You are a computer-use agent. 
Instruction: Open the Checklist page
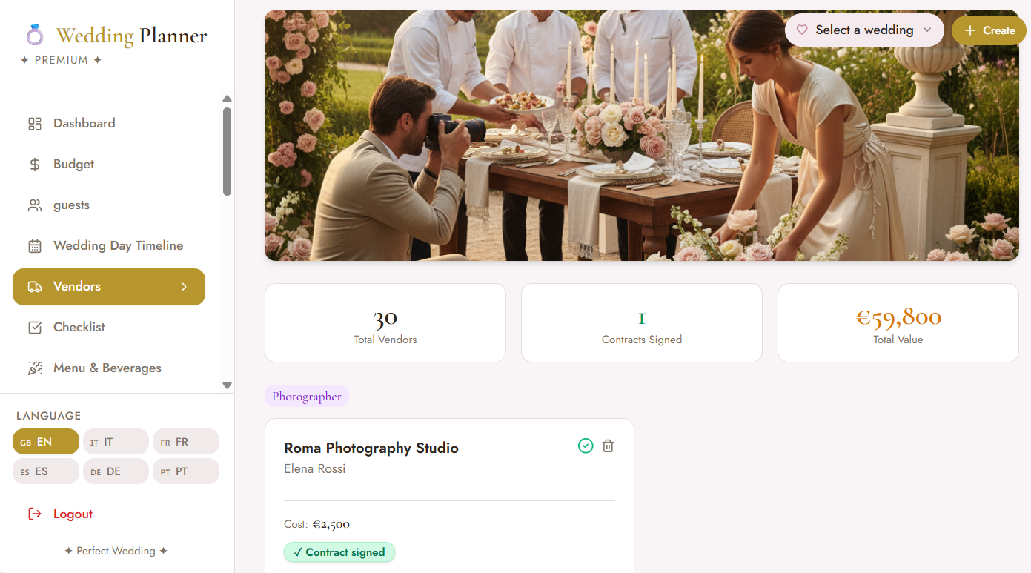point(109,328)
